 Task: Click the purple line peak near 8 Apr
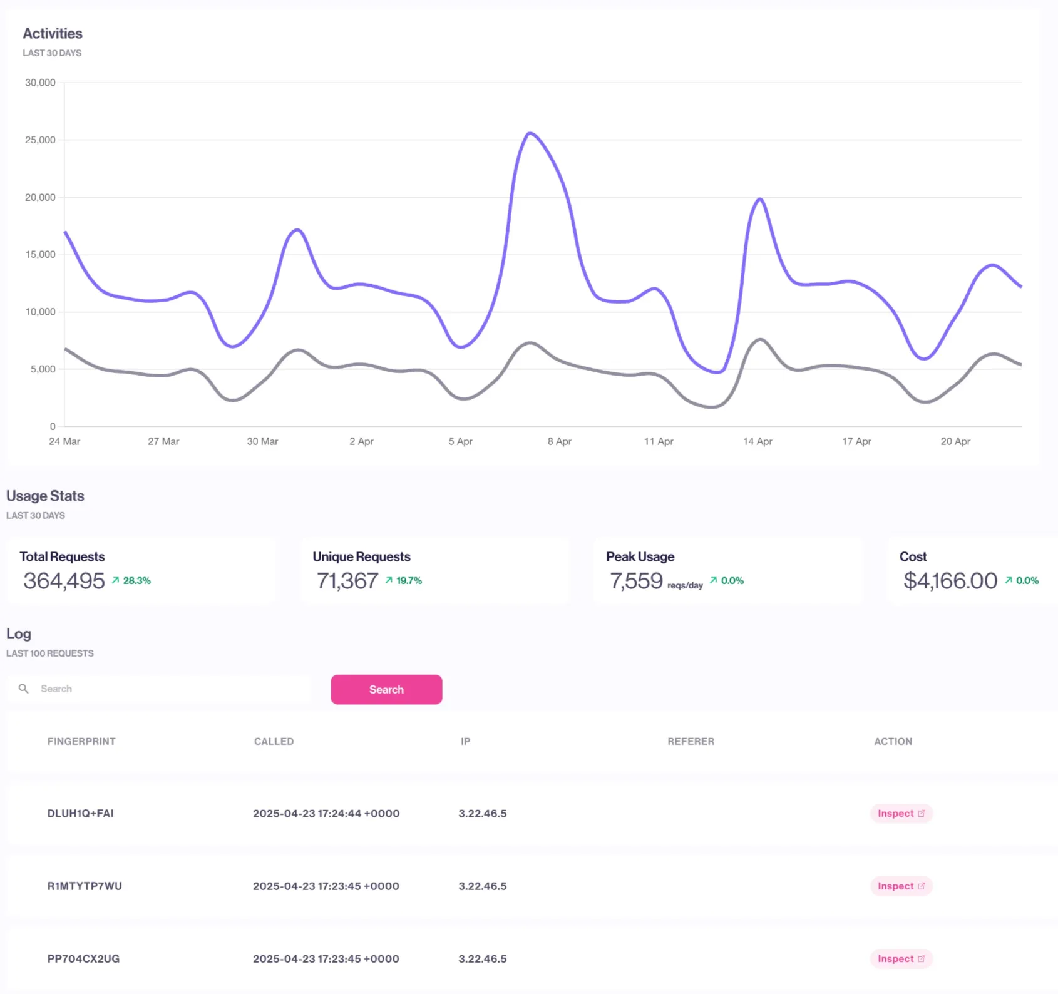click(x=530, y=133)
